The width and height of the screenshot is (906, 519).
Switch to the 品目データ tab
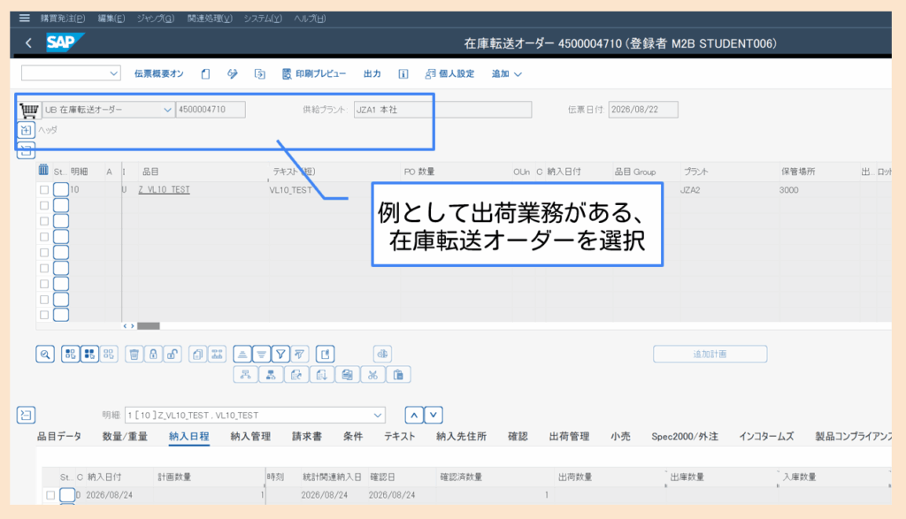pos(59,437)
